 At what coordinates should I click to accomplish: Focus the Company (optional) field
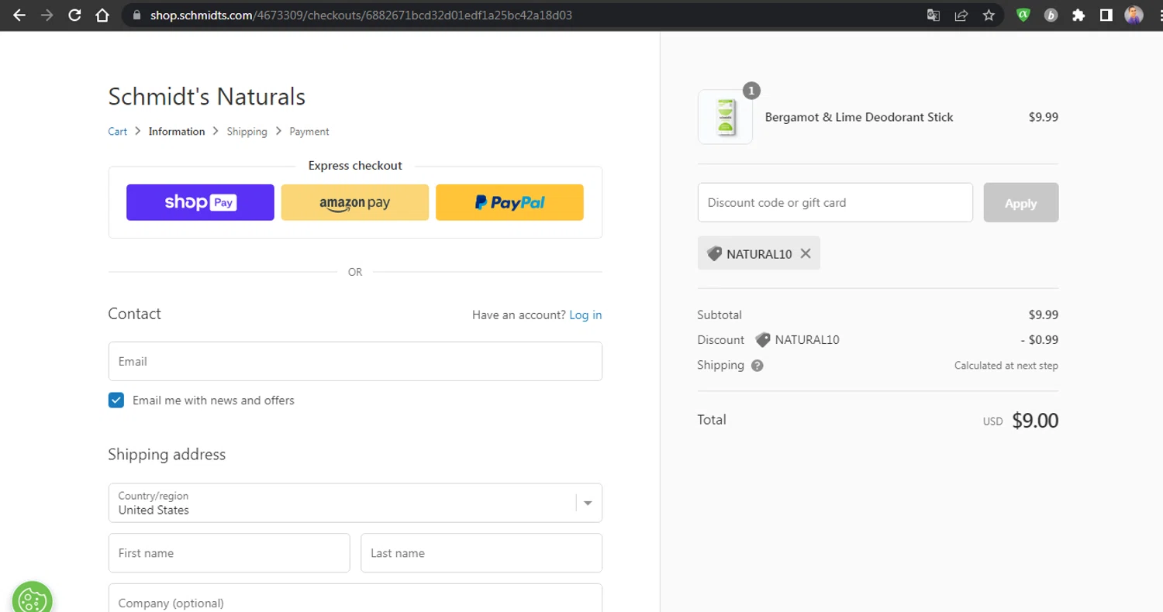pos(355,598)
